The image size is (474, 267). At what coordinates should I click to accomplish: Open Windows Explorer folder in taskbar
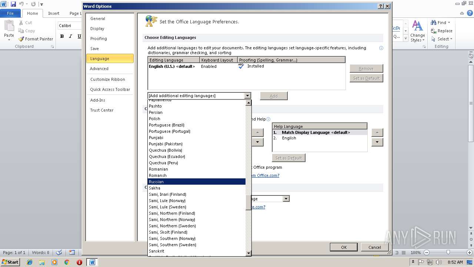click(42, 262)
